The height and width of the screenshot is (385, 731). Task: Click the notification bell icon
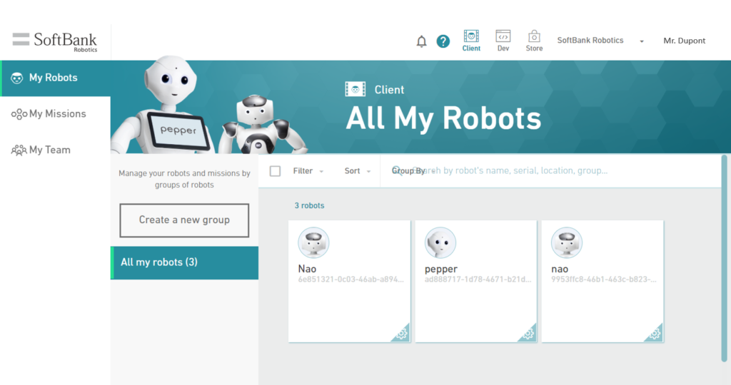(421, 41)
